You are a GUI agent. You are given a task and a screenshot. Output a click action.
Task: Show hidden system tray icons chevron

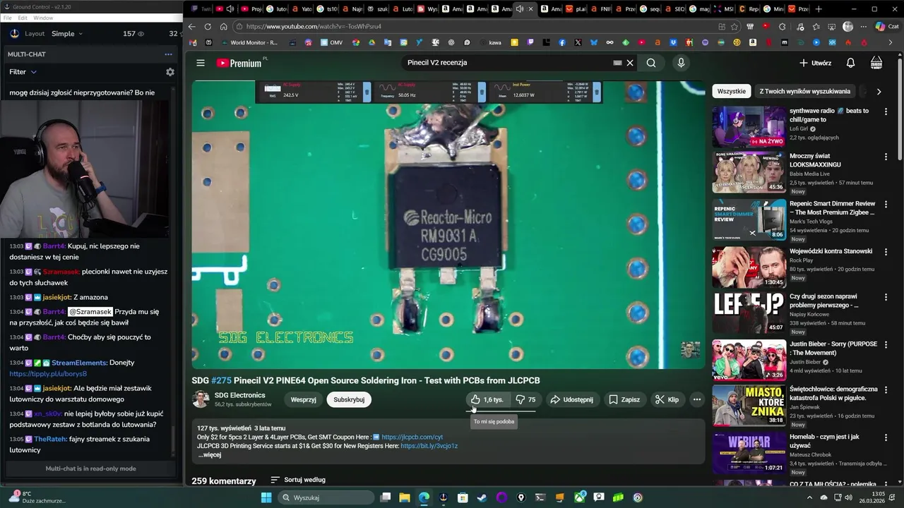coord(809,497)
